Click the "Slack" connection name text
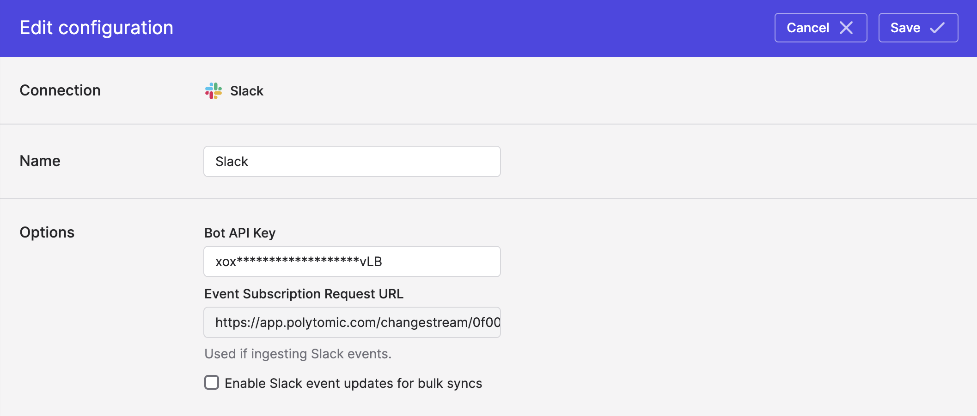This screenshot has width=977, height=416. 247,91
